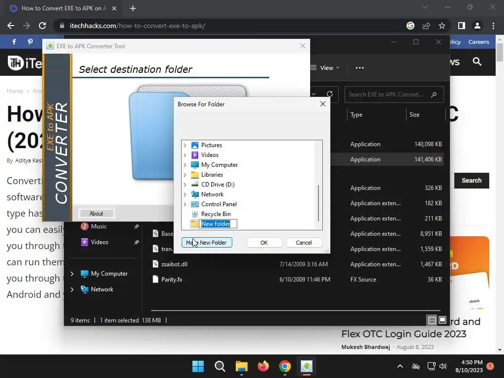Expand My Computer in Browse dialog tree
This screenshot has width=504, height=378.
pyautogui.click(x=185, y=165)
